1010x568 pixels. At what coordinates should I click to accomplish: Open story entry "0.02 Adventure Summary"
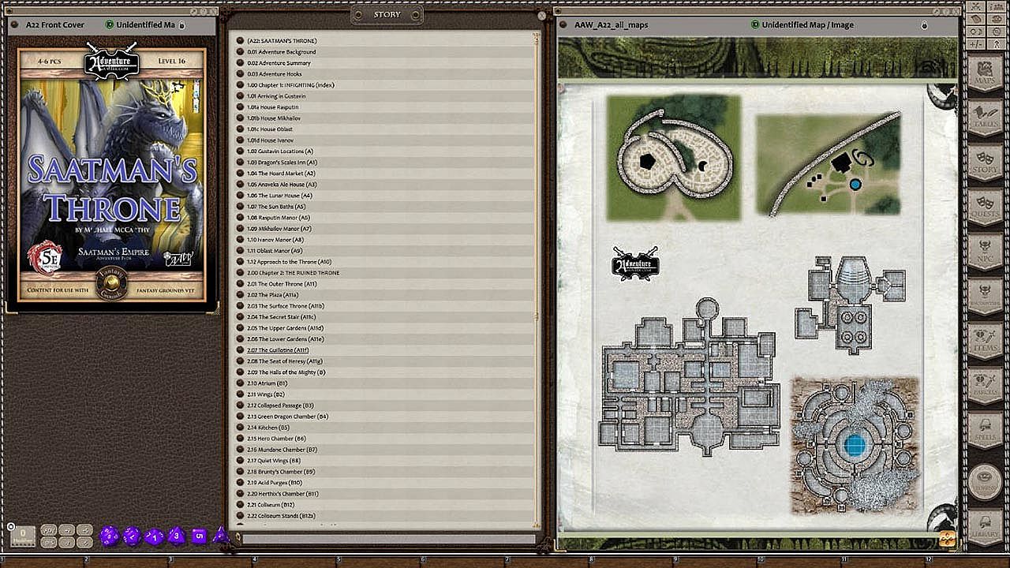(x=279, y=63)
